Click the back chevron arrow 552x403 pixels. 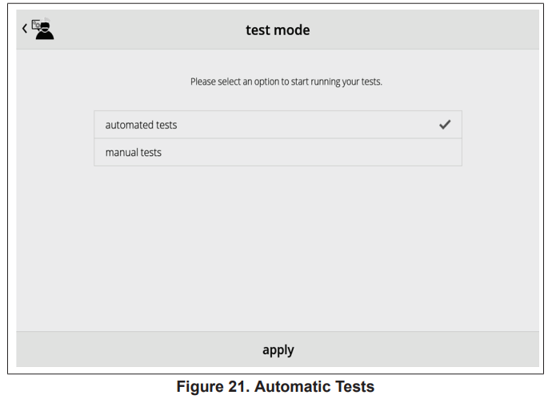tap(25, 29)
